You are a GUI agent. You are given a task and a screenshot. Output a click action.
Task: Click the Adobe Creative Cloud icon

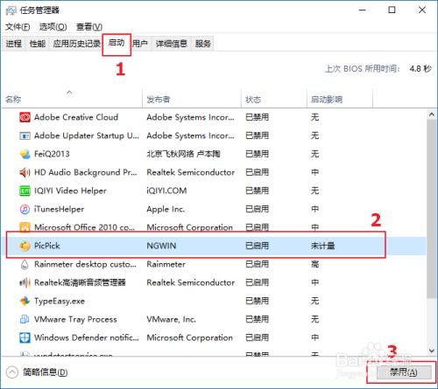point(25,117)
